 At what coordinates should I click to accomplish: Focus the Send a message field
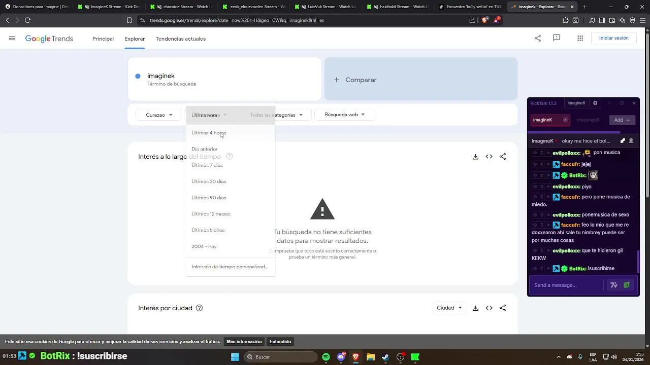click(568, 285)
